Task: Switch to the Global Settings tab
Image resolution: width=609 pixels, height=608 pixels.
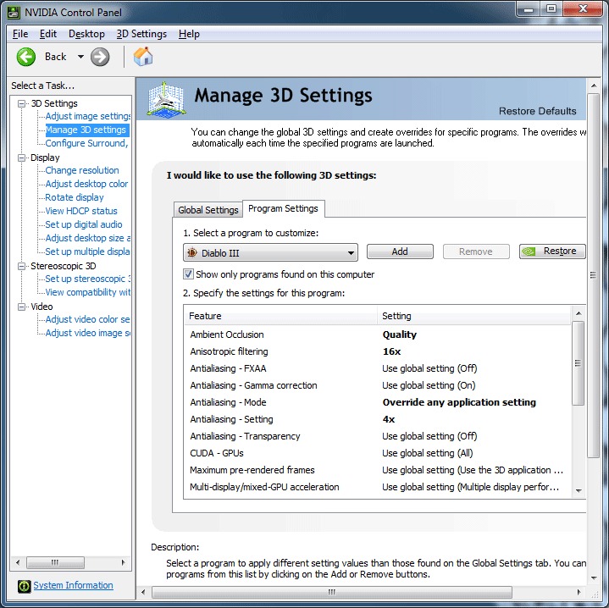Action: (208, 210)
